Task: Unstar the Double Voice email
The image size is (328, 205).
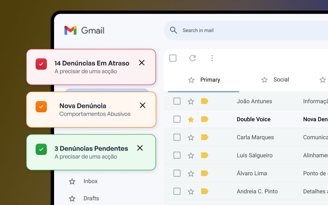Action: [191, 119]
